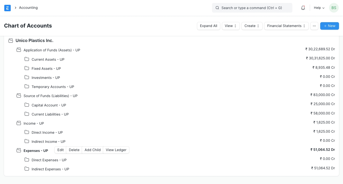Click the three-dots more options button
This screenshot has width=343, height=184.
pyautogui.click(x=314, y=26)
